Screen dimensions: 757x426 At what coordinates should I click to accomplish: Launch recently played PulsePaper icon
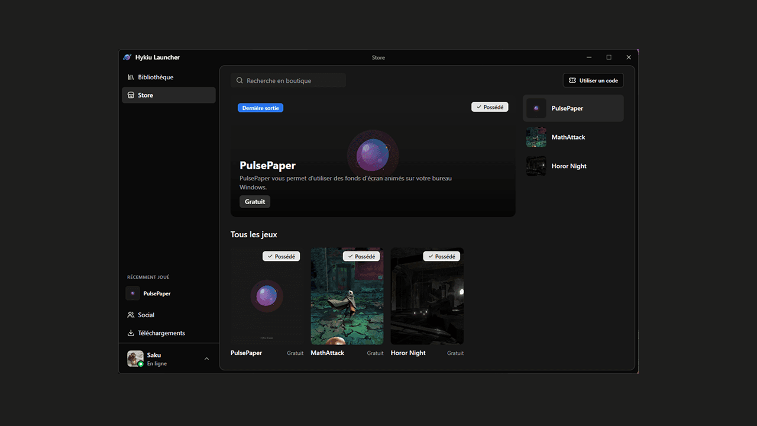coord(132,293)
